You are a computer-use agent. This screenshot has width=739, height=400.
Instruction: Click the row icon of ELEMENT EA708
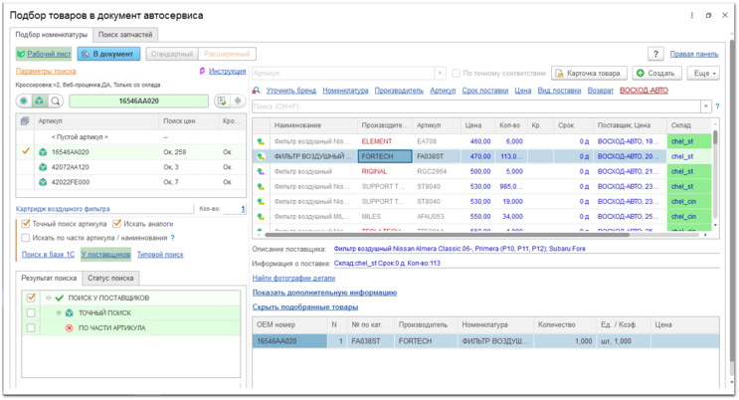tap(261, 141)
